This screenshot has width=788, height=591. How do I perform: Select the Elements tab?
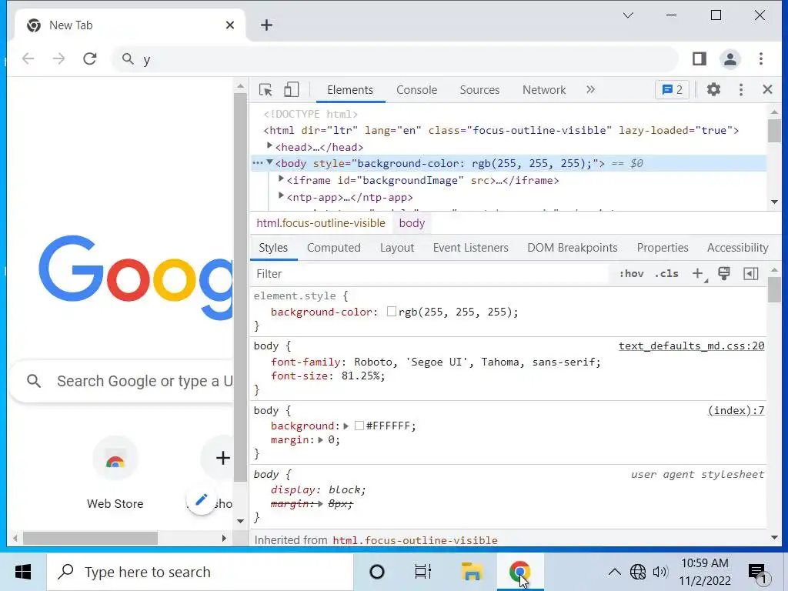[350, 90]
